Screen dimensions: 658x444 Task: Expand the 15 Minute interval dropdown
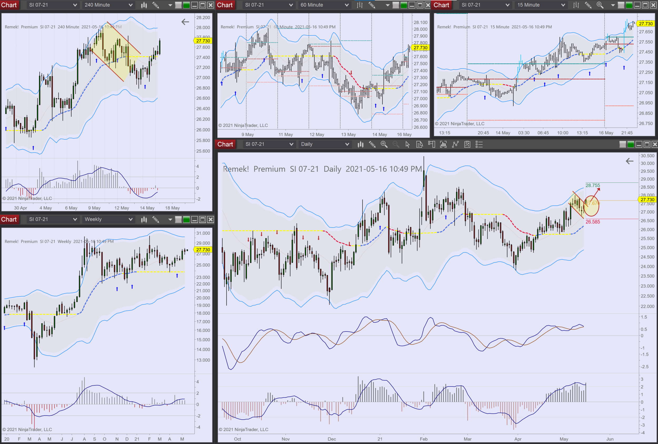[541, 5]
